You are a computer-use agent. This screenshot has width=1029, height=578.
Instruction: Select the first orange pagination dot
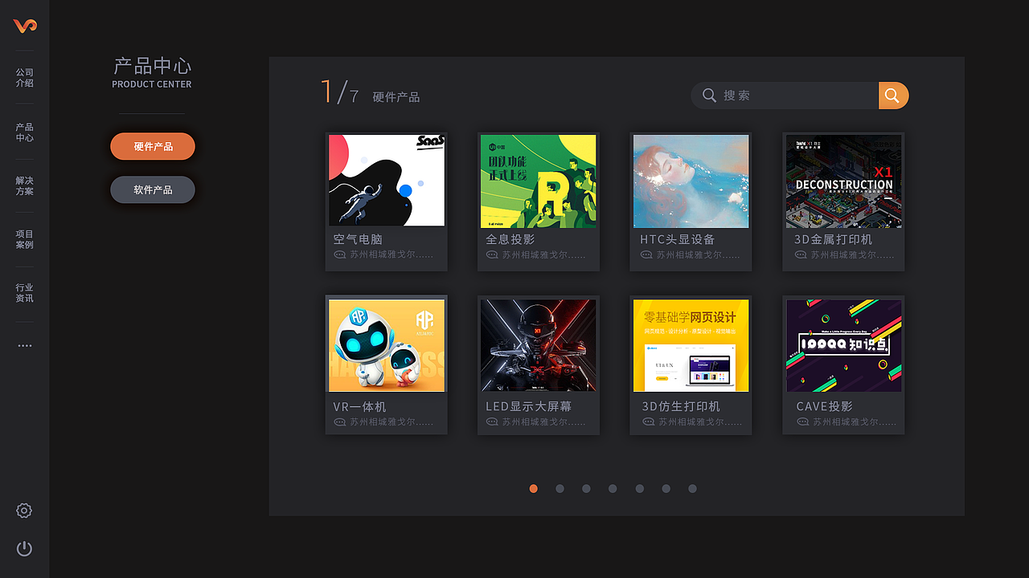coord(534,488)
